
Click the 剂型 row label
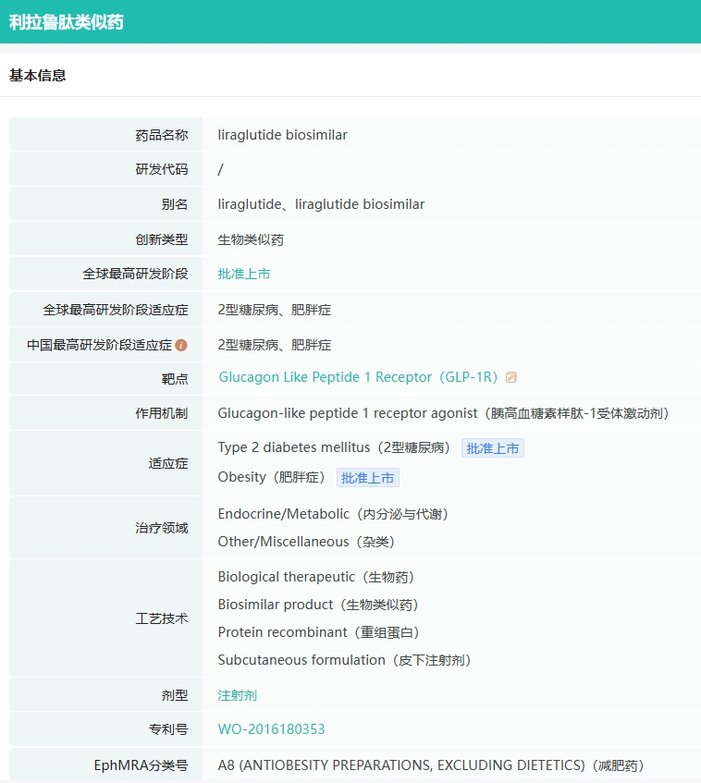click(175, 695)
